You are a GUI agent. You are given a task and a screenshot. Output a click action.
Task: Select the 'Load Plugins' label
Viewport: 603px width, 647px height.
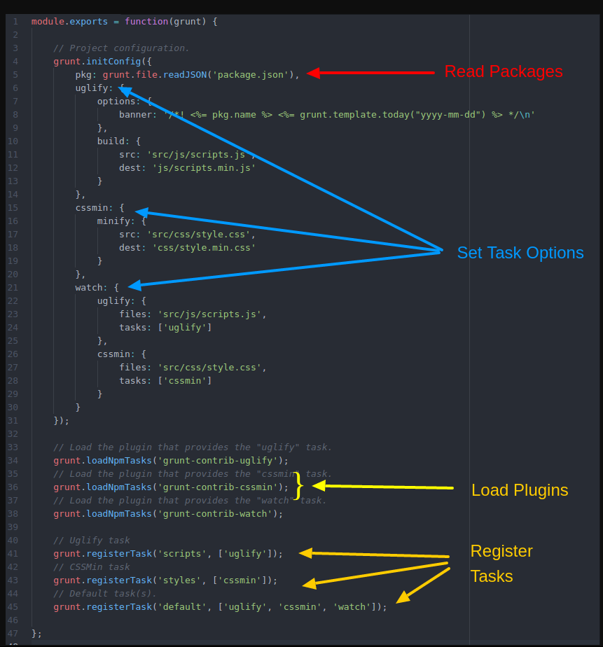520,490
